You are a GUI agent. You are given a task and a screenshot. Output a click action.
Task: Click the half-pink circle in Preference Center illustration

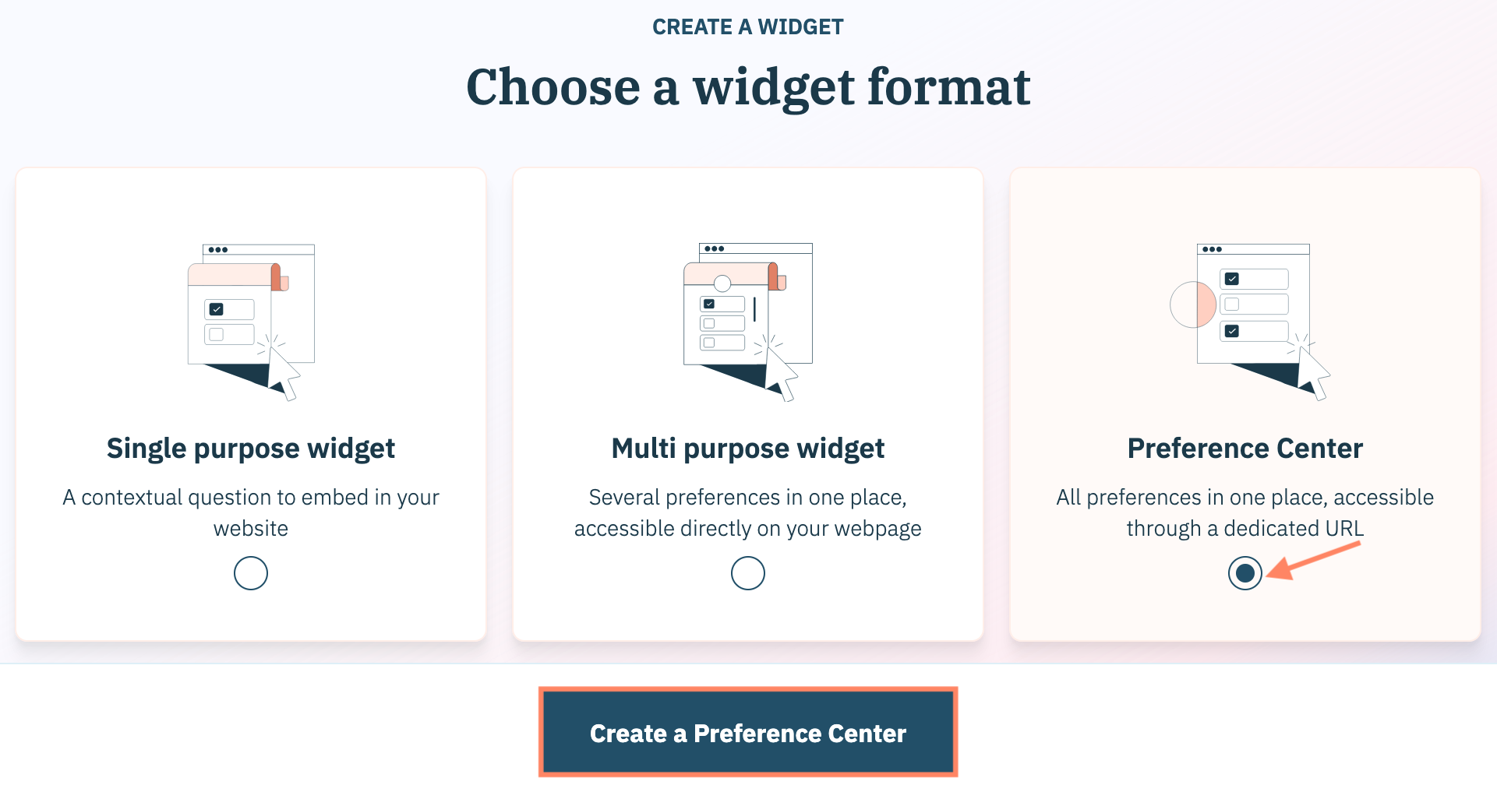pyautogui.click(x=1193, y=304)
